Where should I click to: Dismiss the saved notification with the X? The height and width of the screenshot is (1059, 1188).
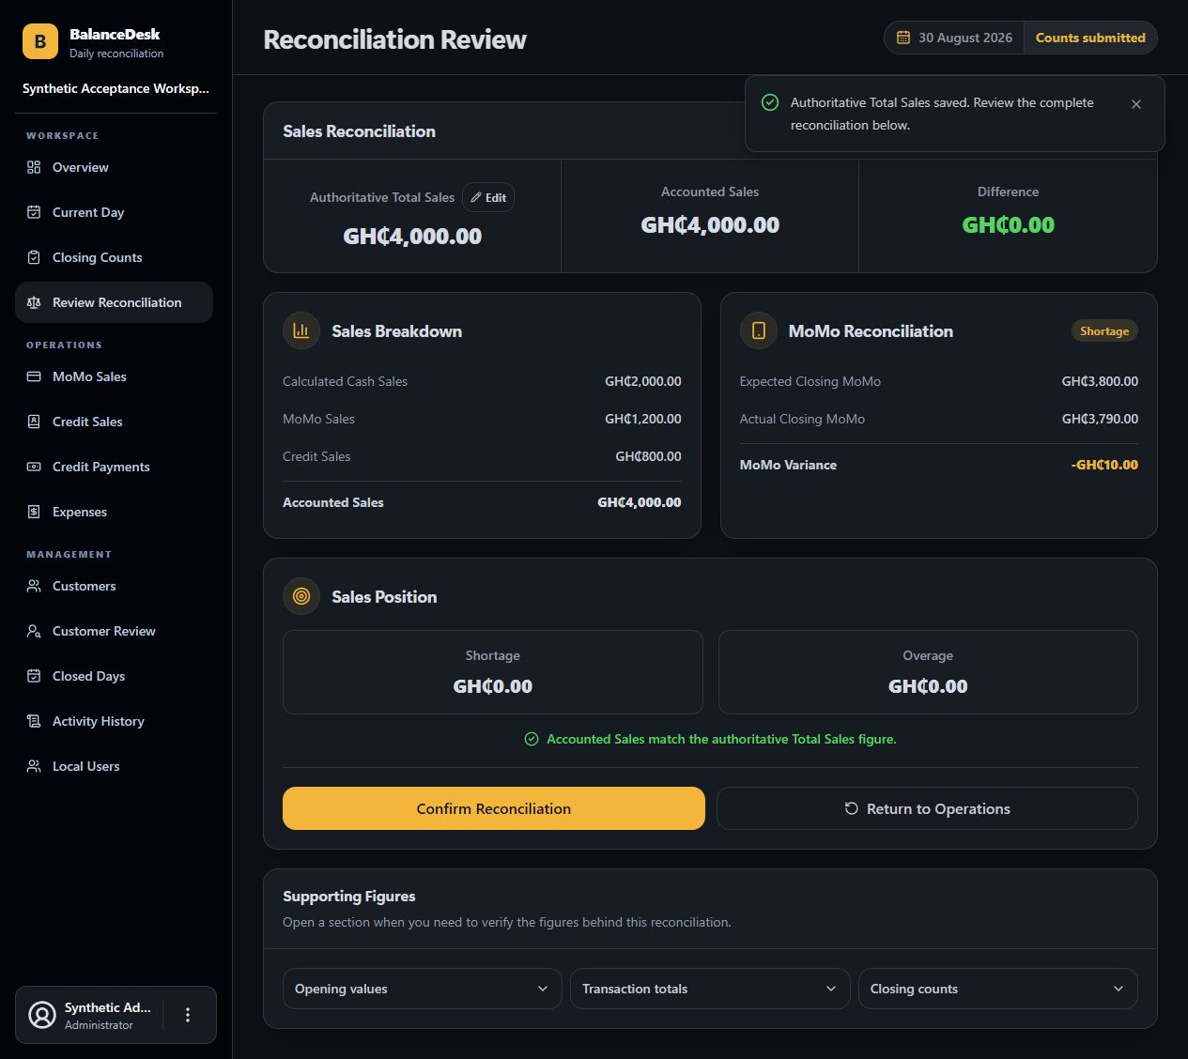click(1136, 104)
